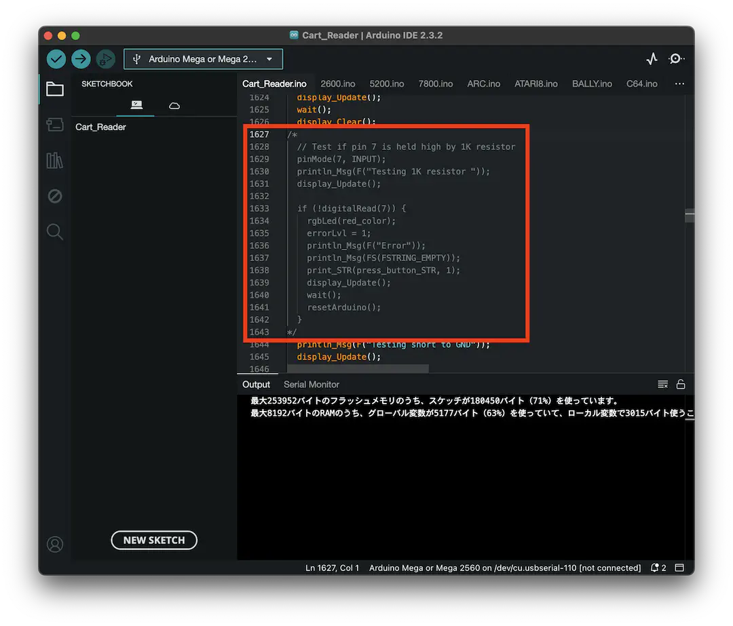Image resolution: width=733 pixels, height=626 pixels.
Task: Open the Sketchbook folder panel
Action: tap(55, 89)
